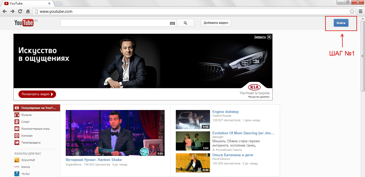Screen dimensions: 365x177
Task: Open the latenight channel name
Action: tap(218, 137)
